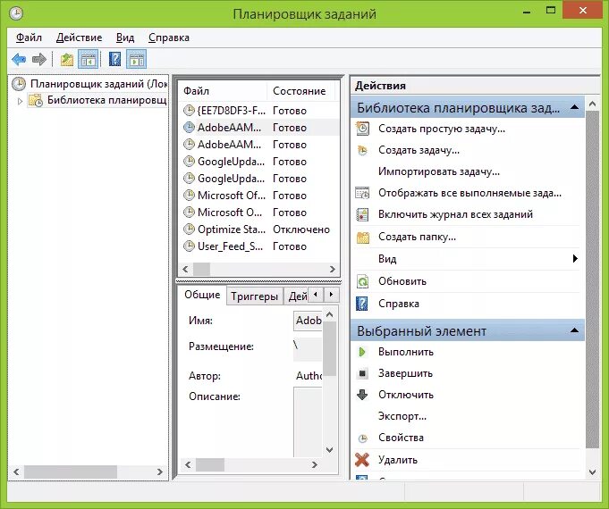Open the 'Вид' menu in menu bar
This screenshot has height=509, width=609.
125,38
